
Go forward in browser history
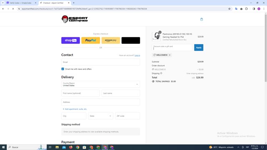[x=8, y=9]
